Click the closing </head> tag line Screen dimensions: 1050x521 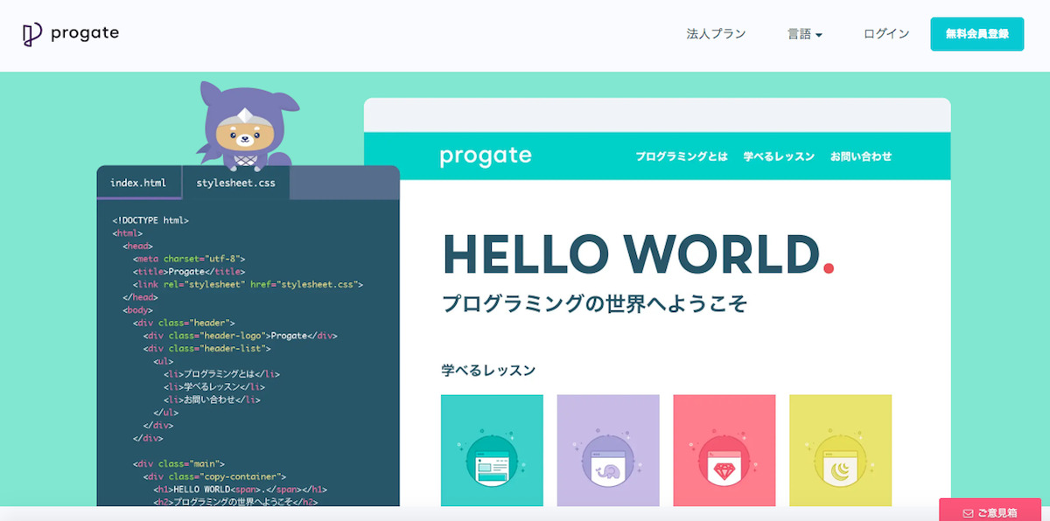(140, 297)
